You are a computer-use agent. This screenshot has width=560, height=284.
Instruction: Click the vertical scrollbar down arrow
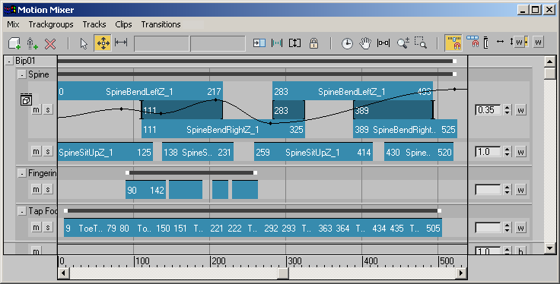(x=550, y=248)
